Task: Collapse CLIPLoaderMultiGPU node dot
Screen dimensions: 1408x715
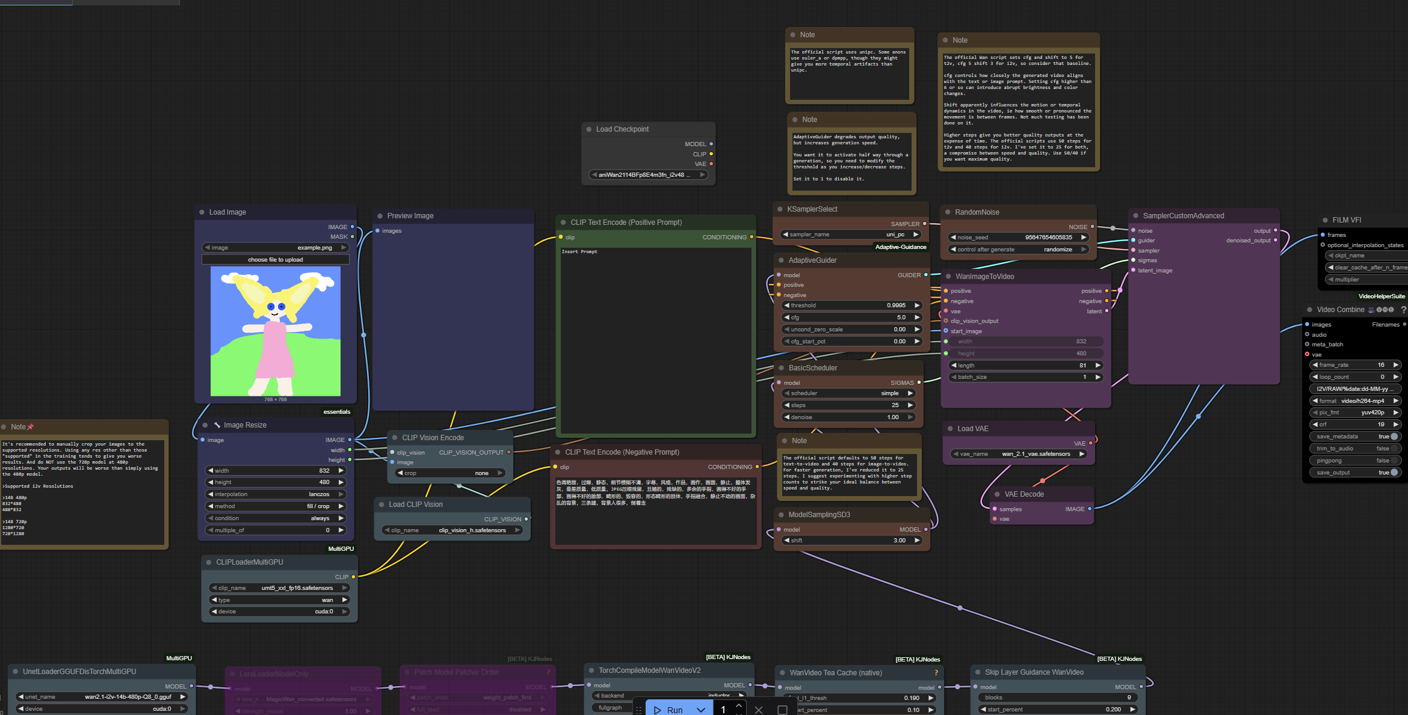Action: click(209, 562)
